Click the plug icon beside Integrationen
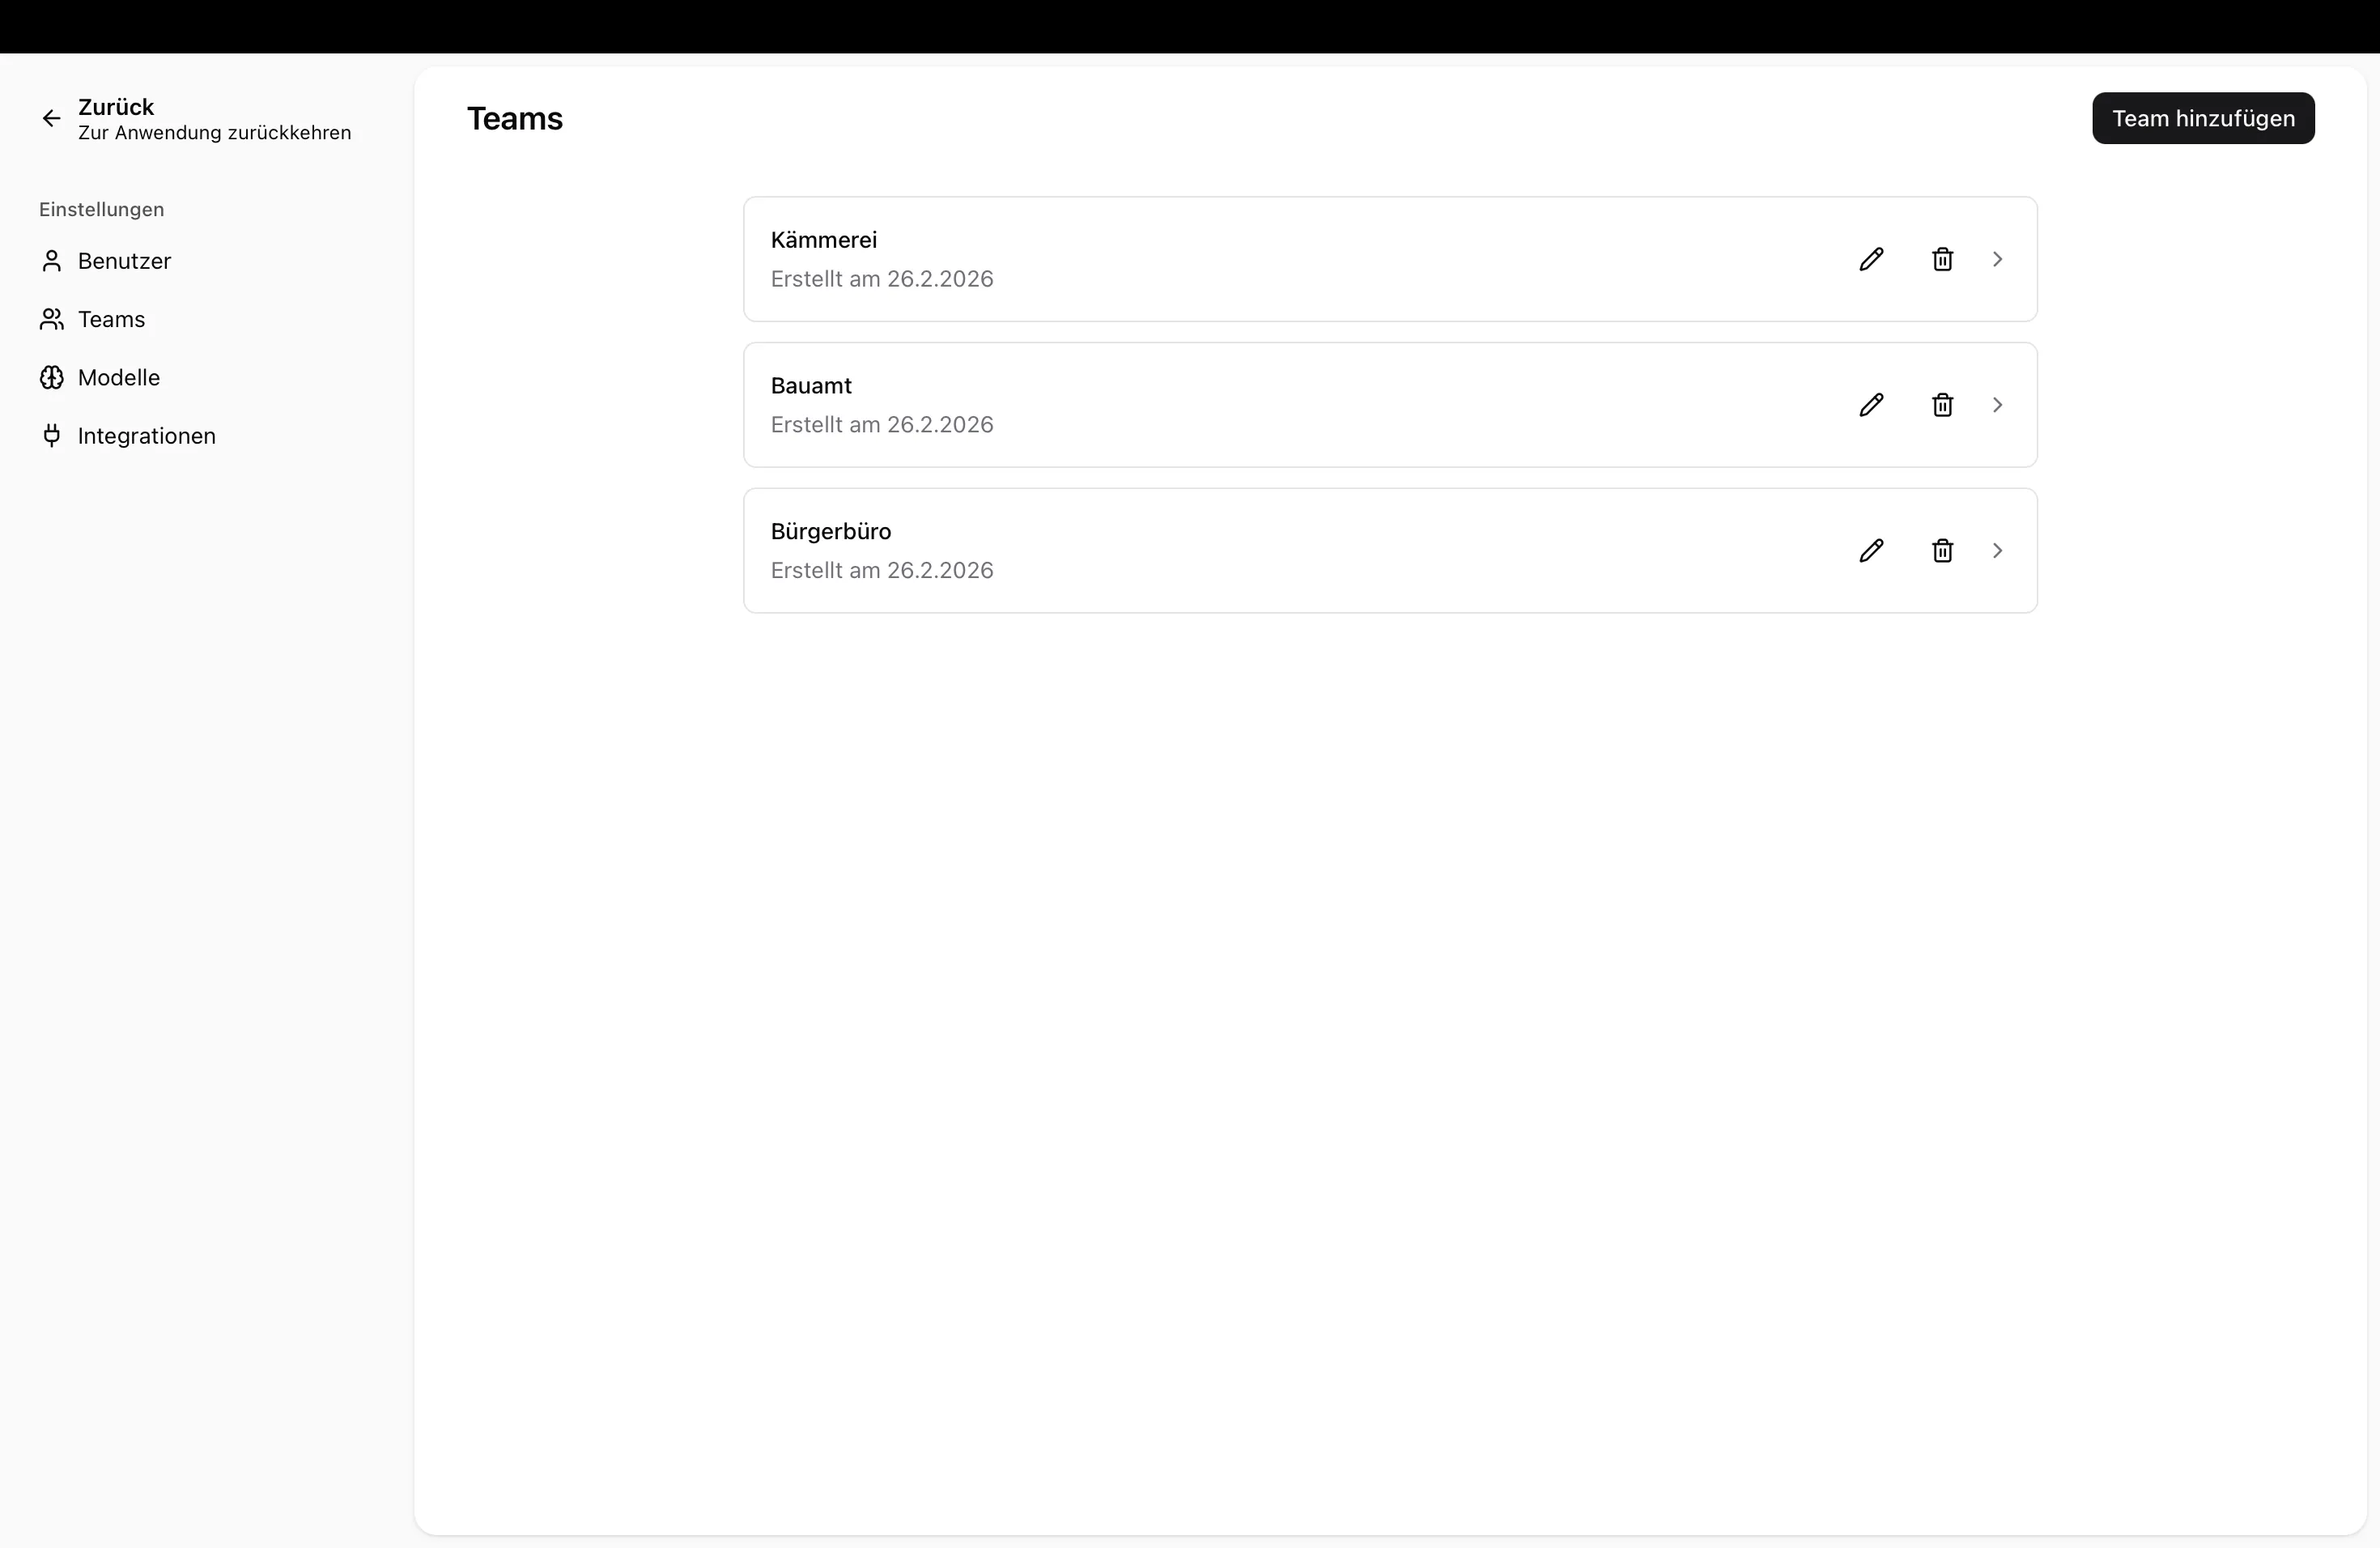 [x=51, y=436]
